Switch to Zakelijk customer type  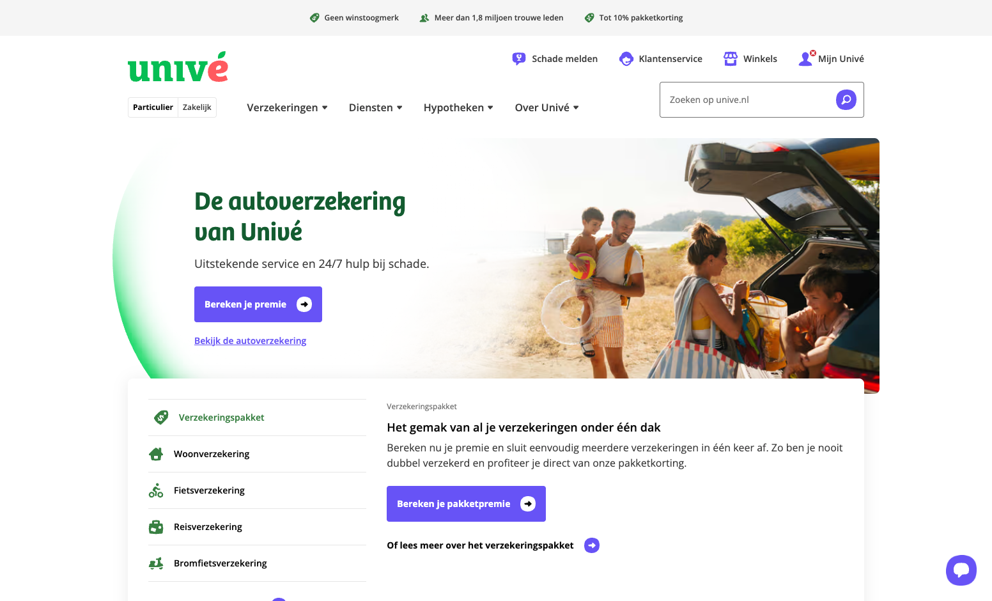pos(197,107)
